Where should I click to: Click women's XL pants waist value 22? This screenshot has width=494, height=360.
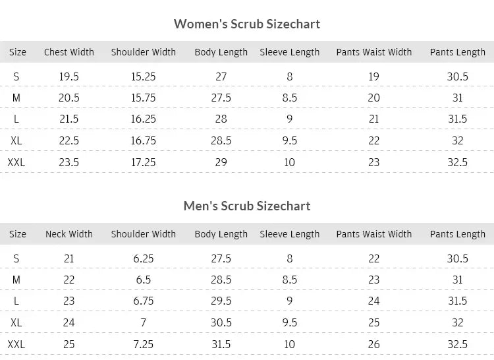pos(374,140)
